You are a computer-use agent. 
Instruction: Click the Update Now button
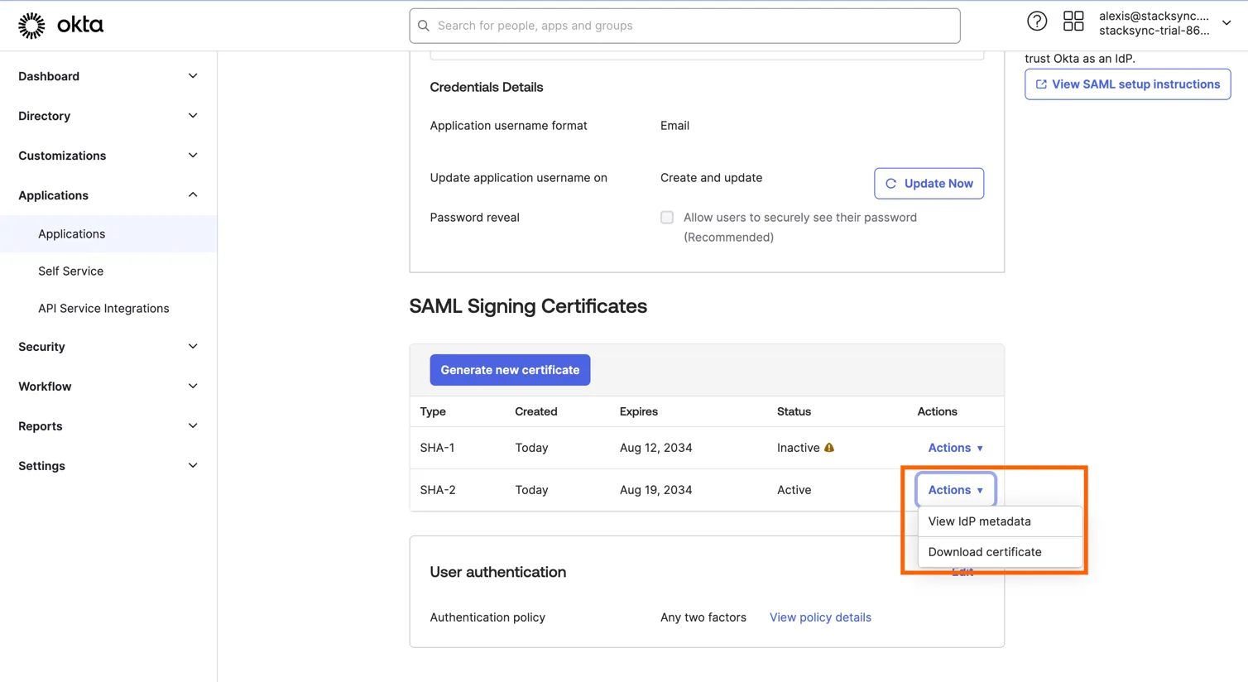point(929,184)
